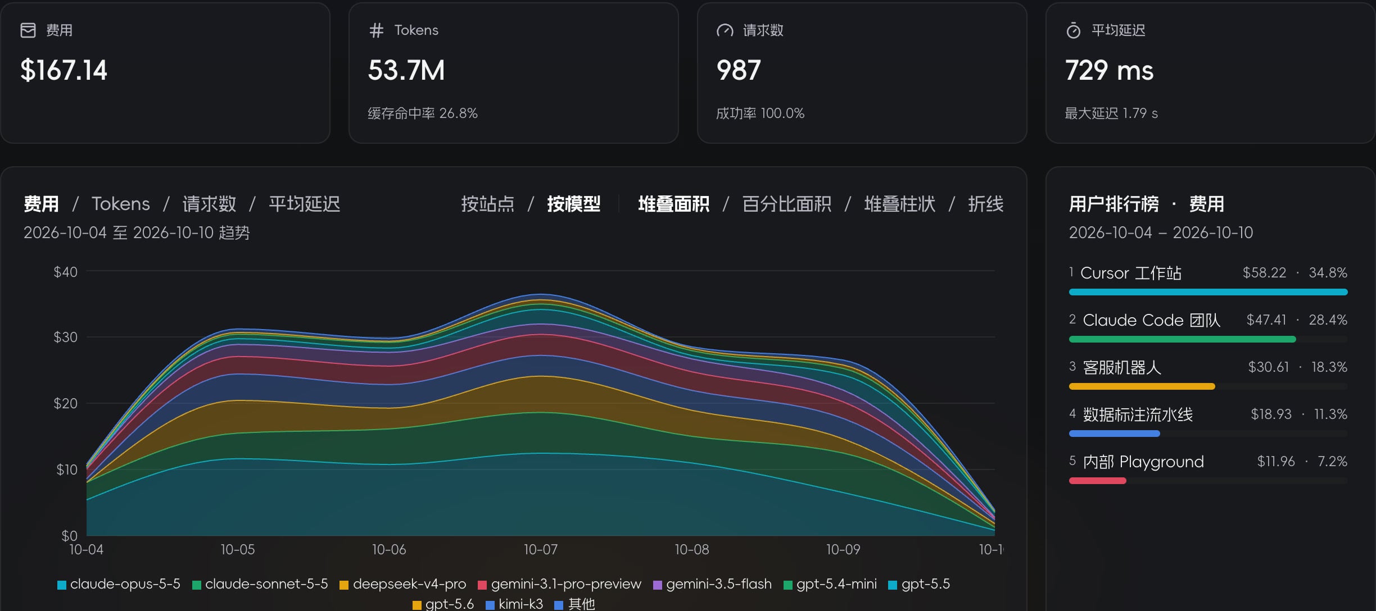Toggle gemini-3.5-flash legend swatch
1376x611 pixels.
pos(658,585)
